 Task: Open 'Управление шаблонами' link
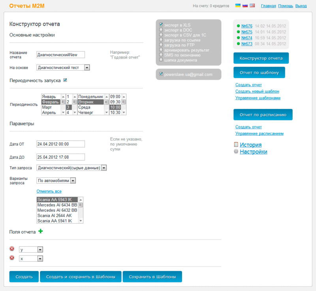point(258,98)
